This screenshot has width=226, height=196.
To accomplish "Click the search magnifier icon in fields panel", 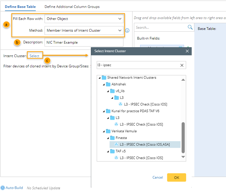I will pyautogui.click(x=190, y=27).
